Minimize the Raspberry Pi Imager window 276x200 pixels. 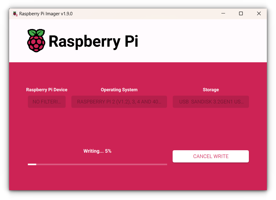[x=223, y=14]
